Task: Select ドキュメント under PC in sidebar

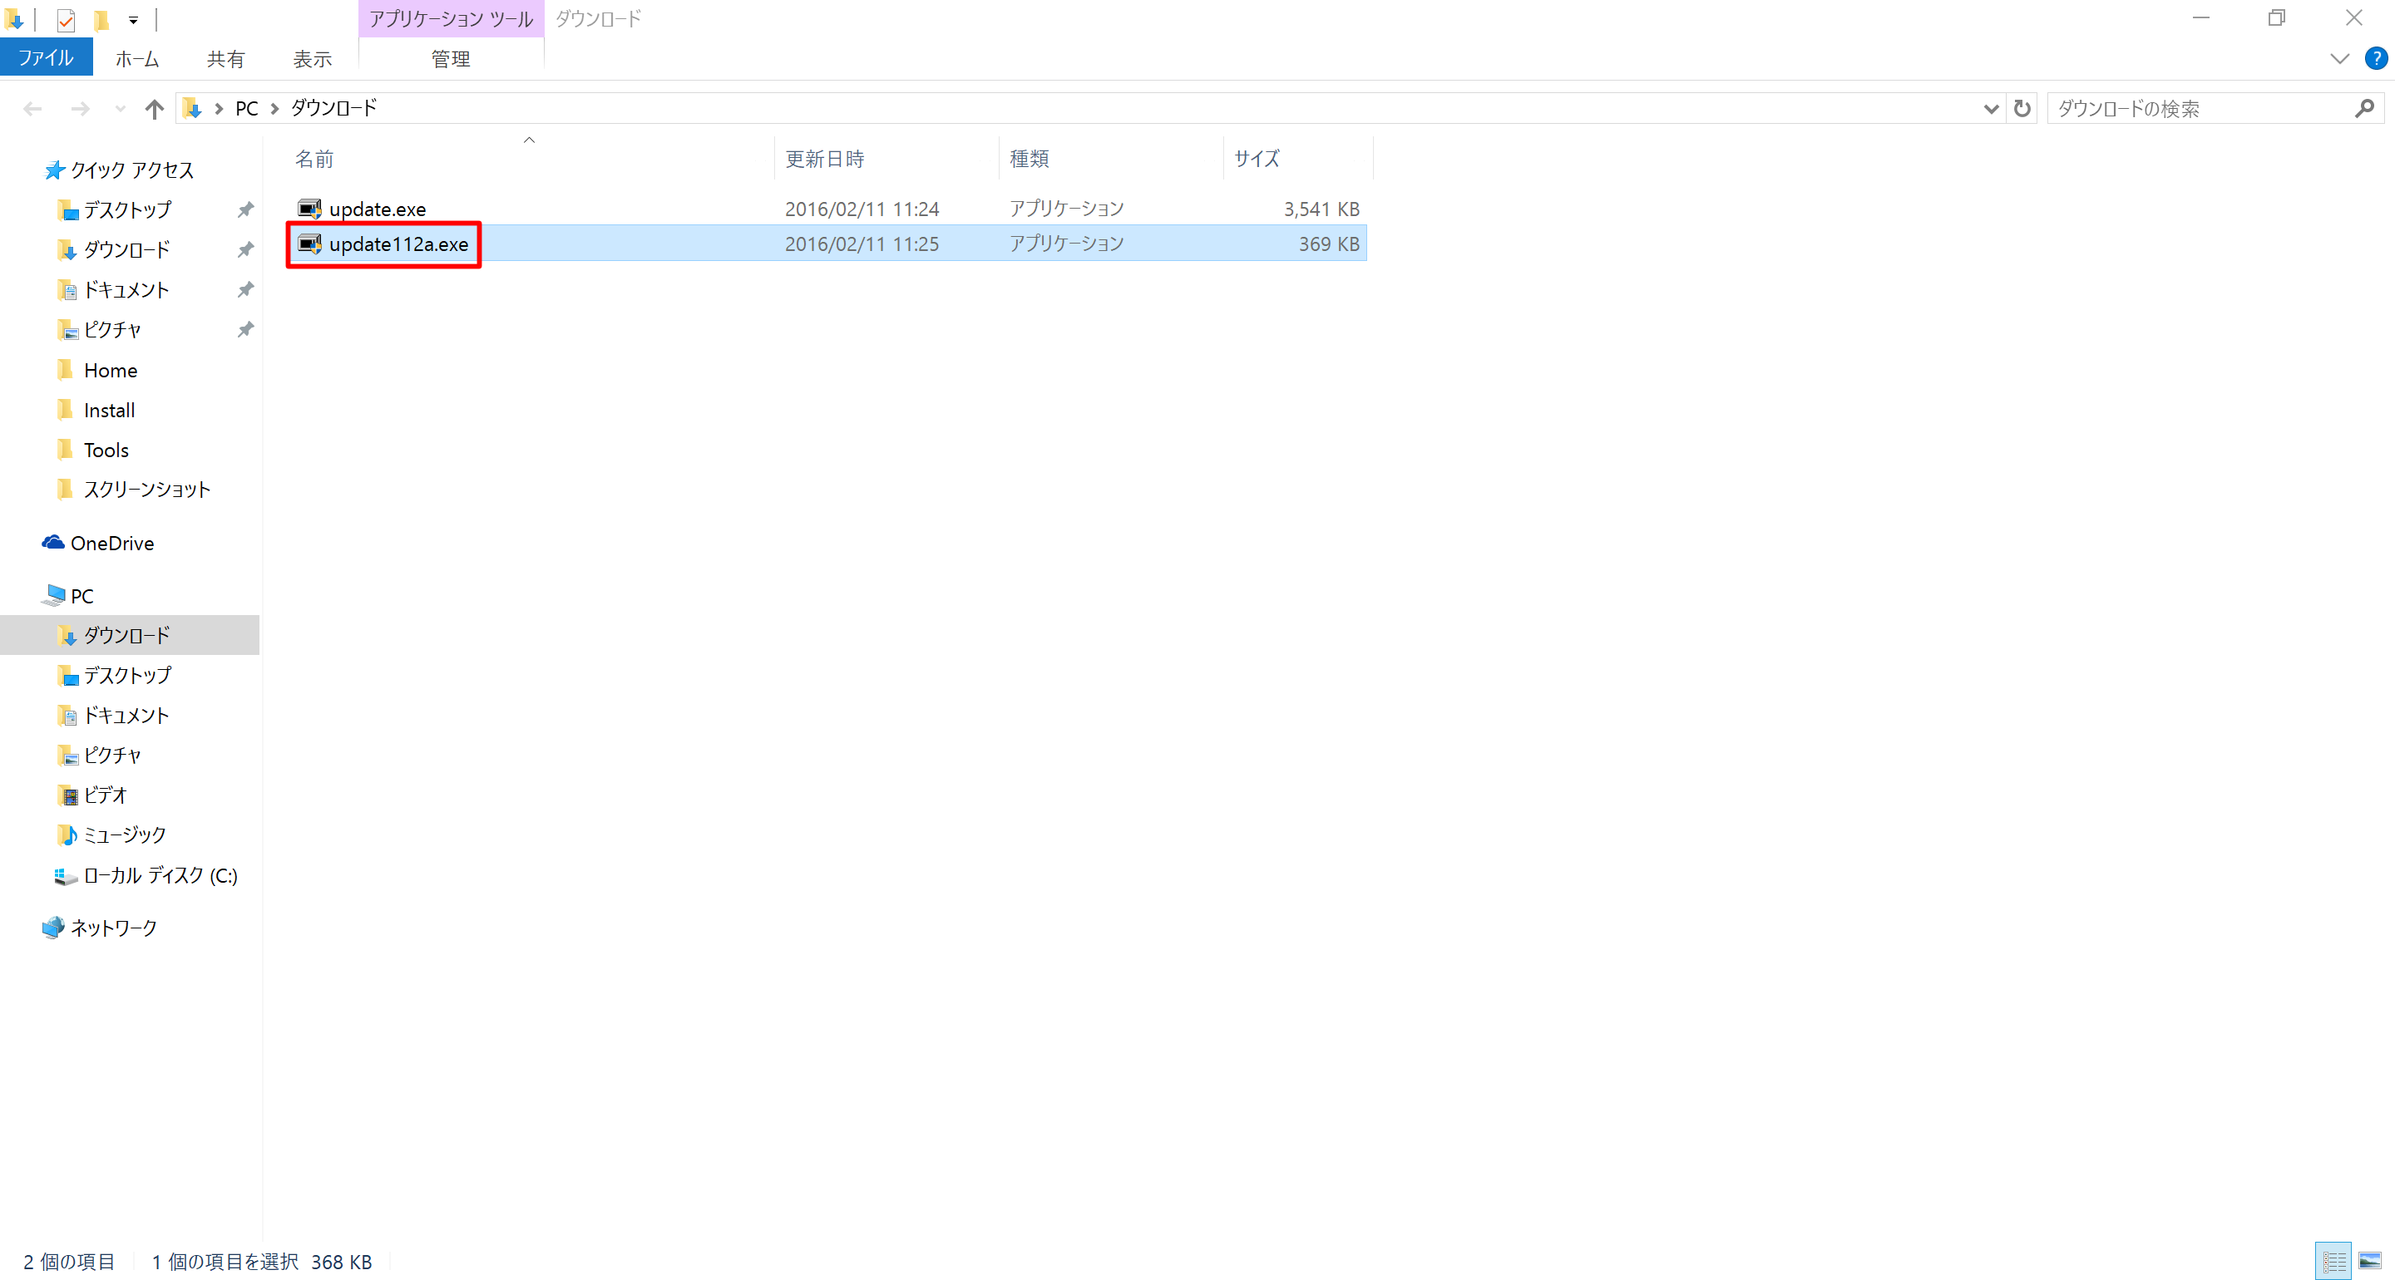Action: coord(126,715)
